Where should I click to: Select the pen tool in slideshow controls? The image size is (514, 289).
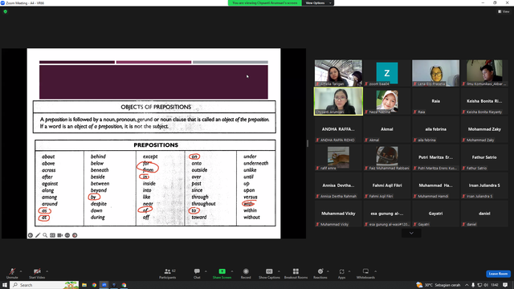[38, 235]
